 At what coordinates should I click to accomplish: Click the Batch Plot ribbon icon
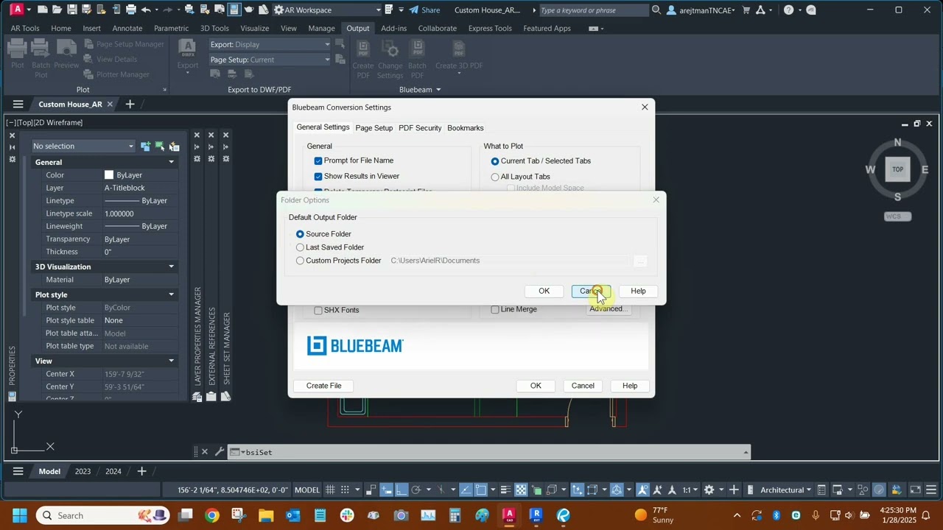click(x=41, y=49)
